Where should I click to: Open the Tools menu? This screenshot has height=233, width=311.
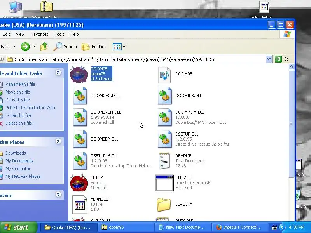pyautogui.click(x=59, y=34)
